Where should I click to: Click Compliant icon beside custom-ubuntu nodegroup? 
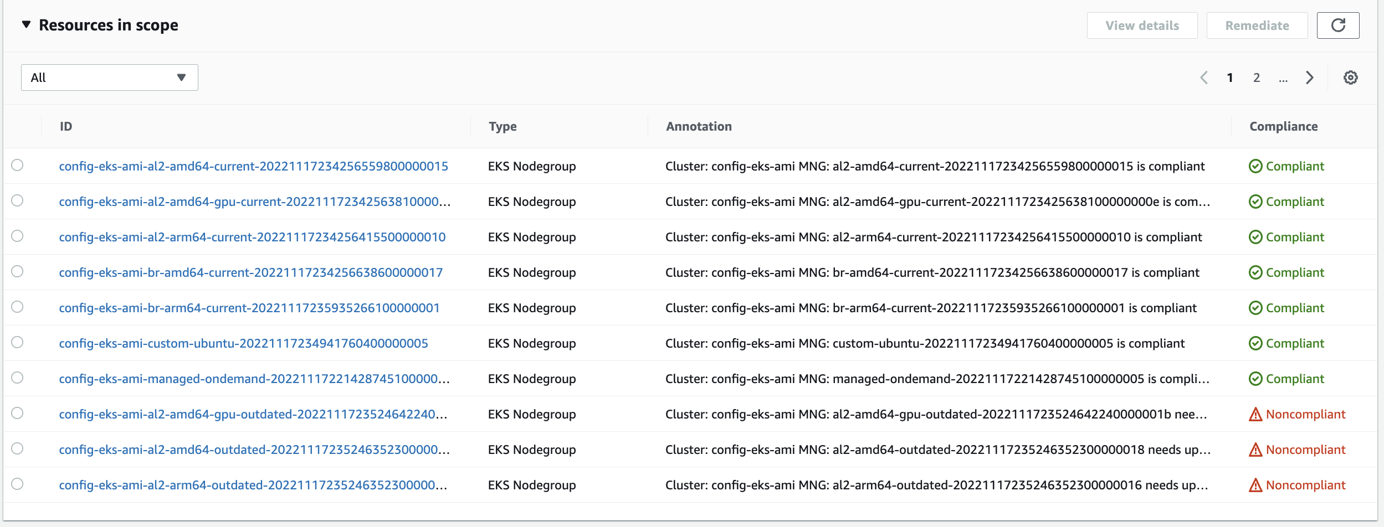coord(1257,343)
